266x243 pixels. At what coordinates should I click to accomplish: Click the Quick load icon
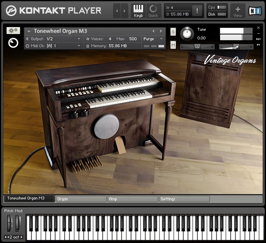coord(153,11)
